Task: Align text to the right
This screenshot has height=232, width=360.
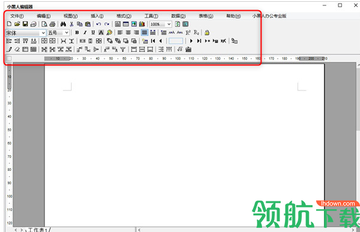Action: click(136, 32)
